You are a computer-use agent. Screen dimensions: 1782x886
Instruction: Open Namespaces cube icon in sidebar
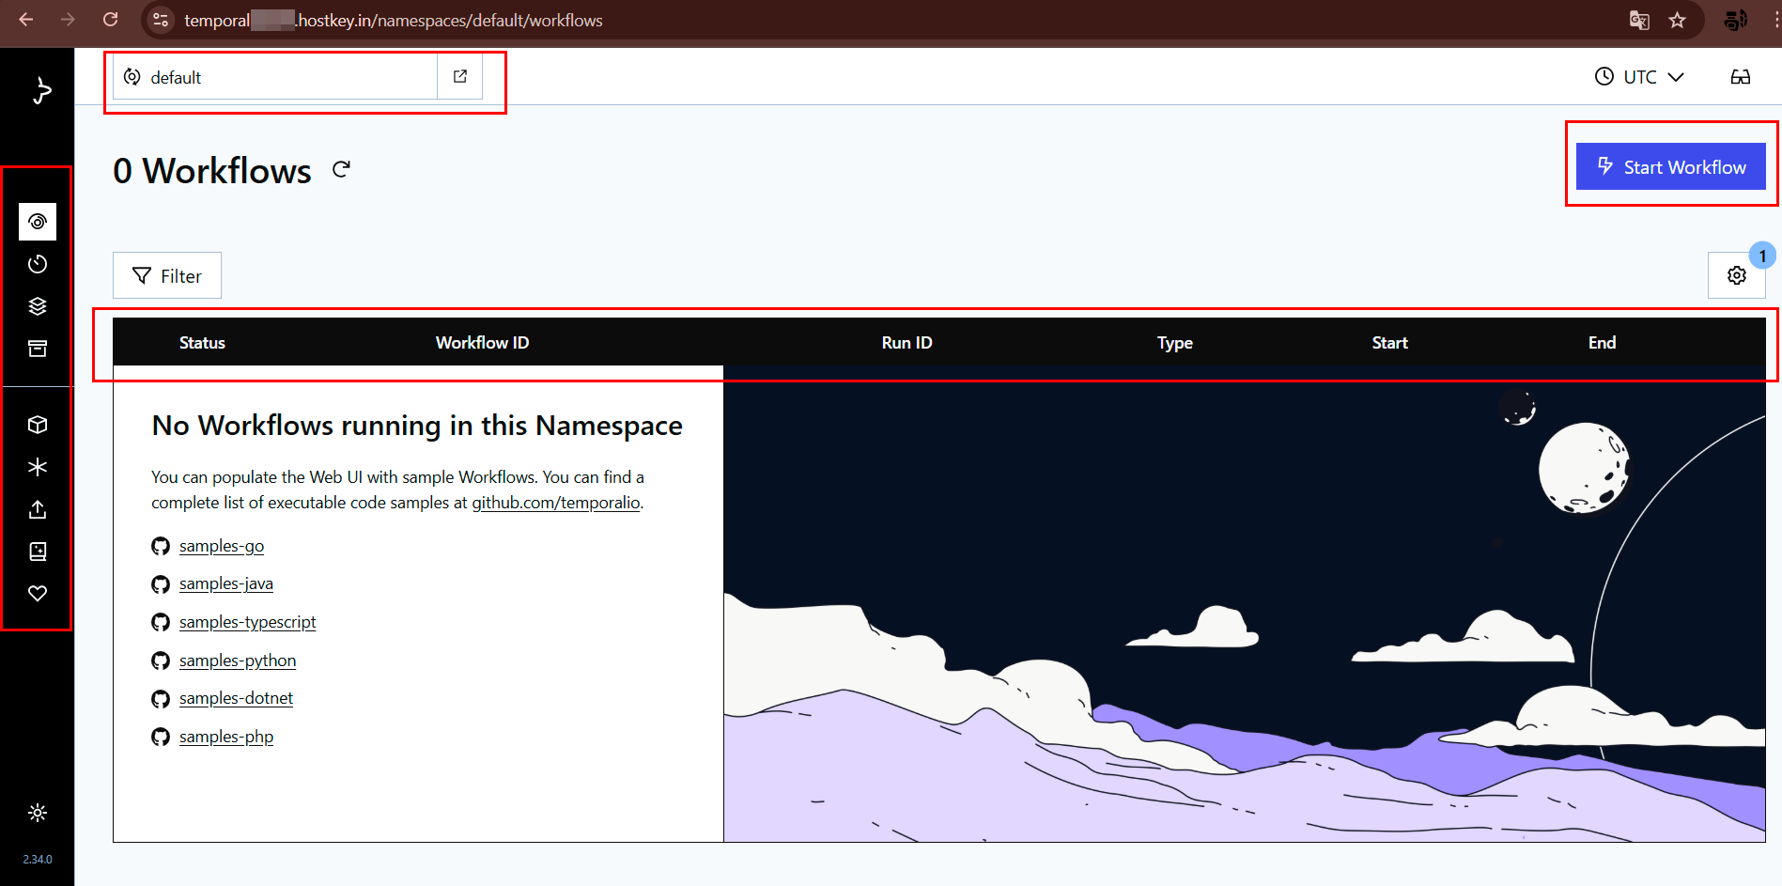pos(38,425)
